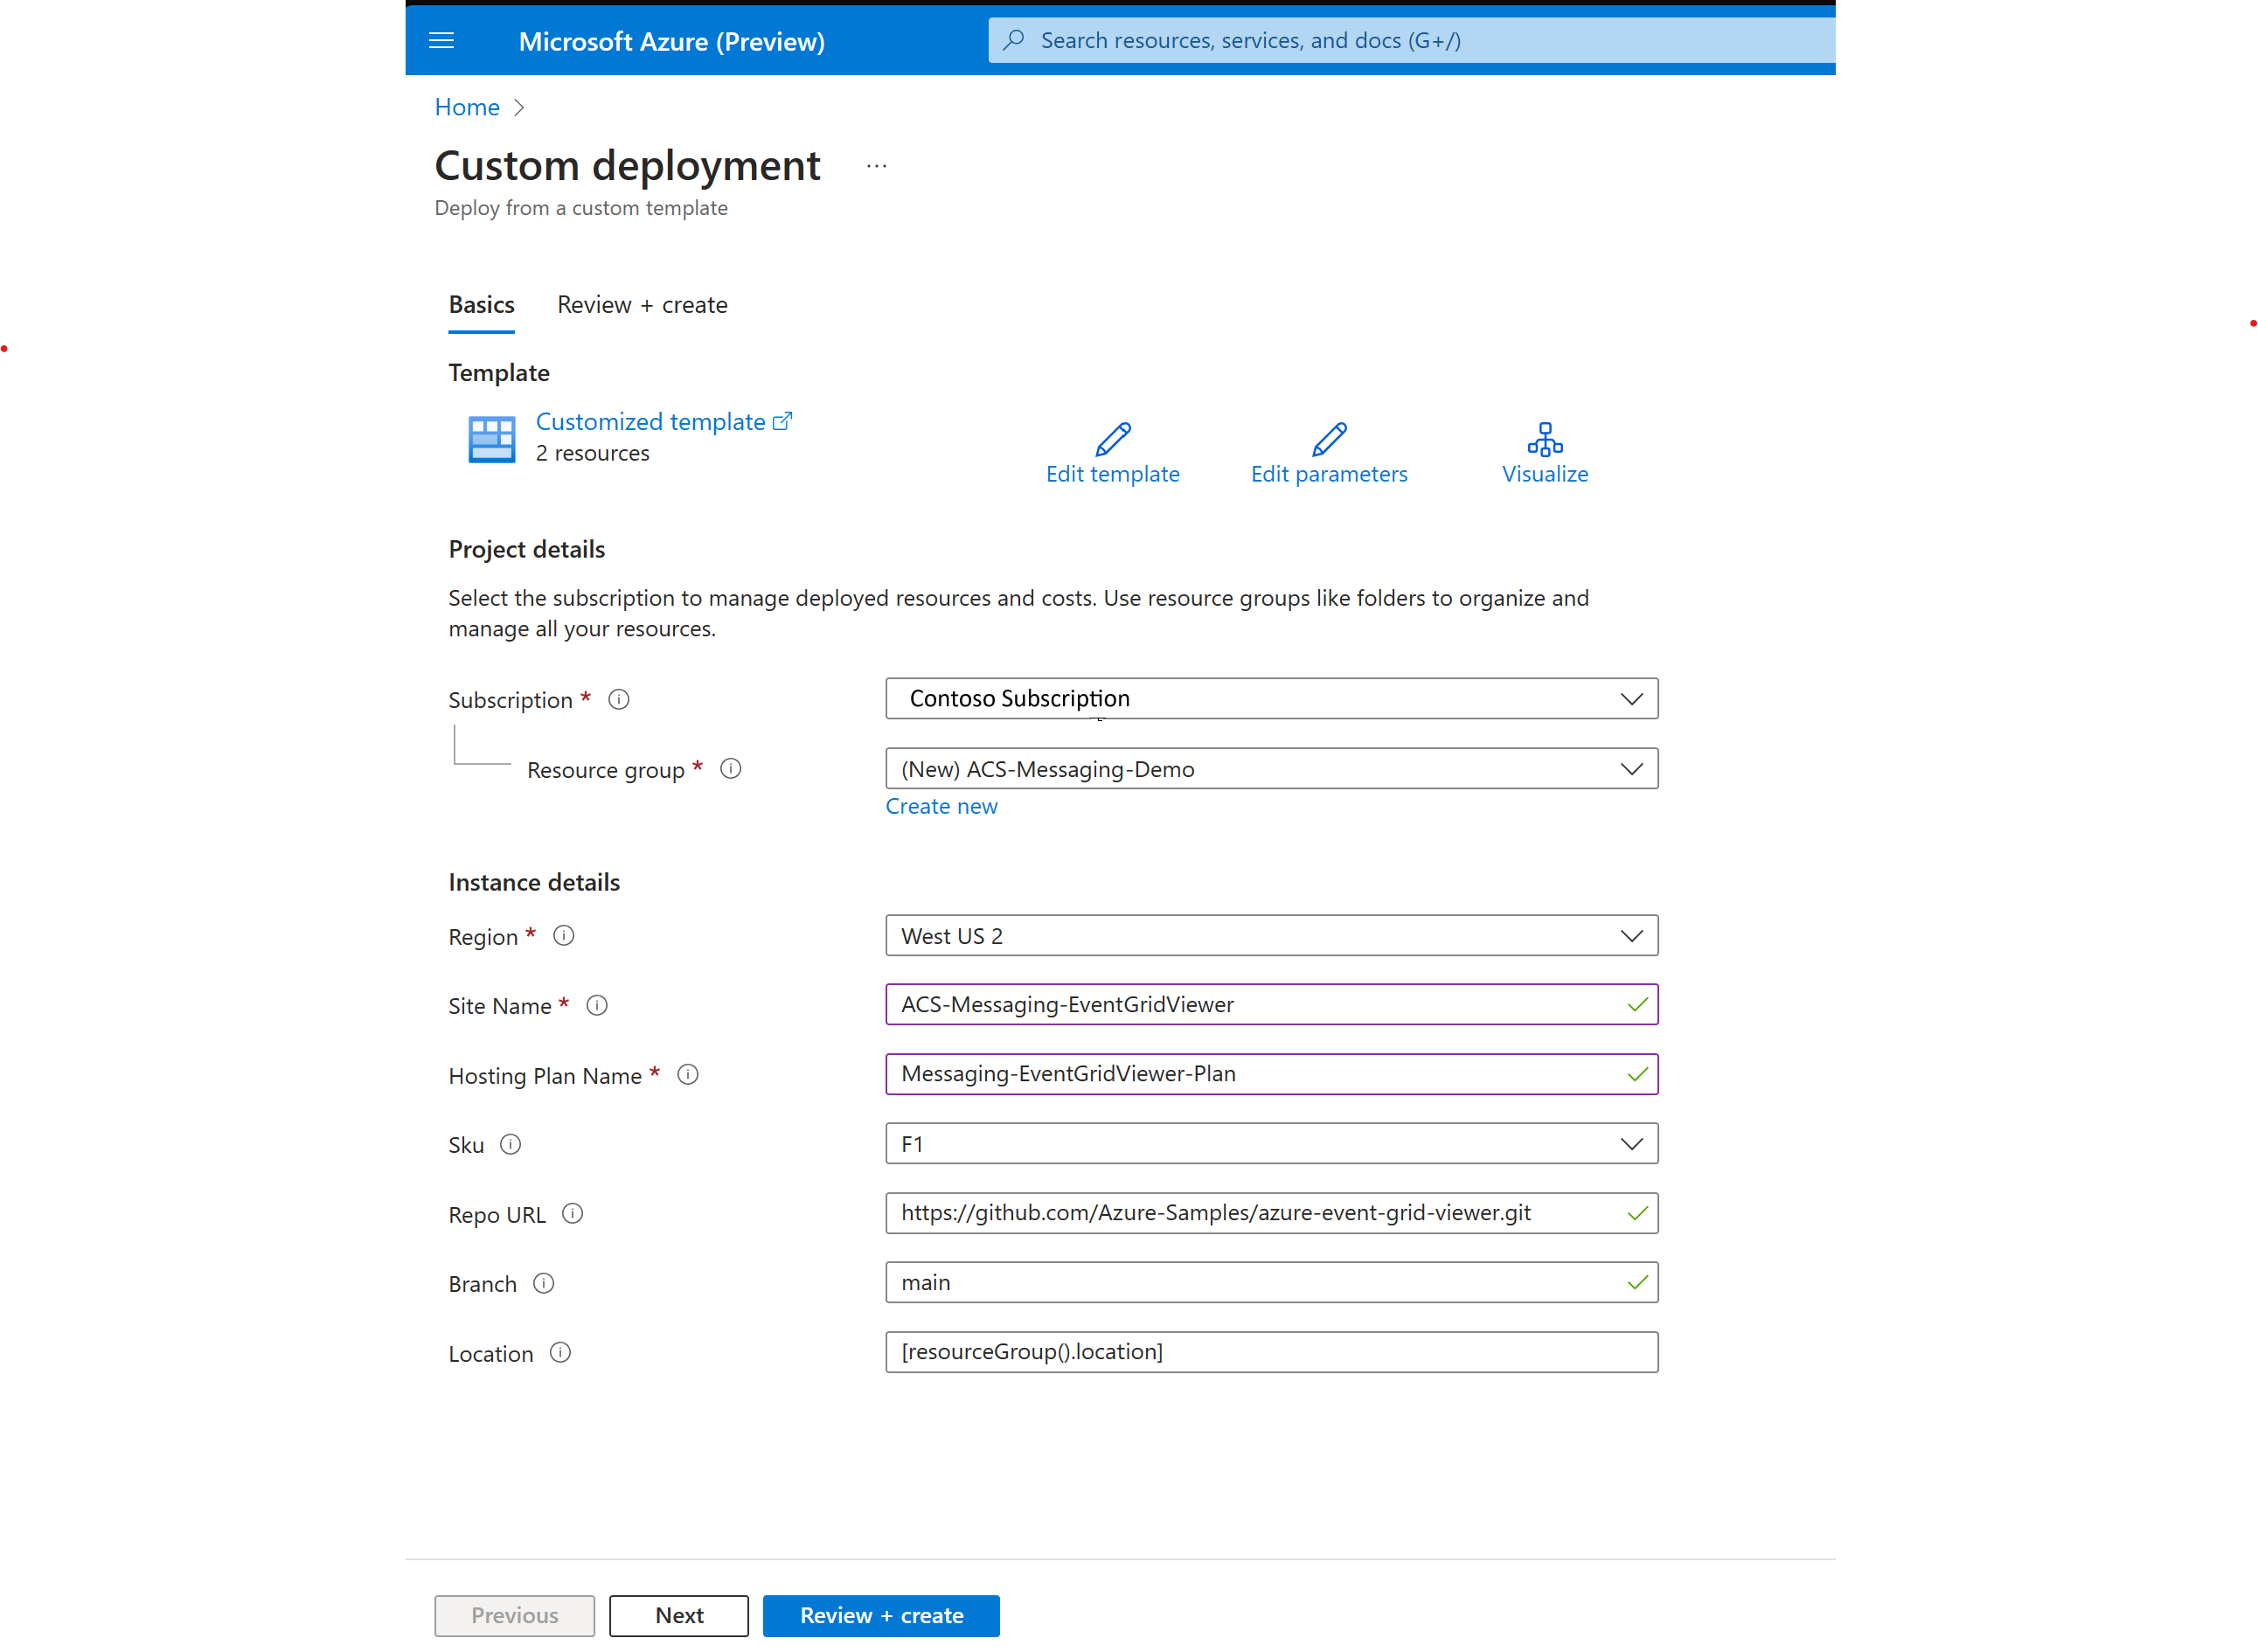Click the Location info icon
2258x1652 pixels.
(560, 1352)
